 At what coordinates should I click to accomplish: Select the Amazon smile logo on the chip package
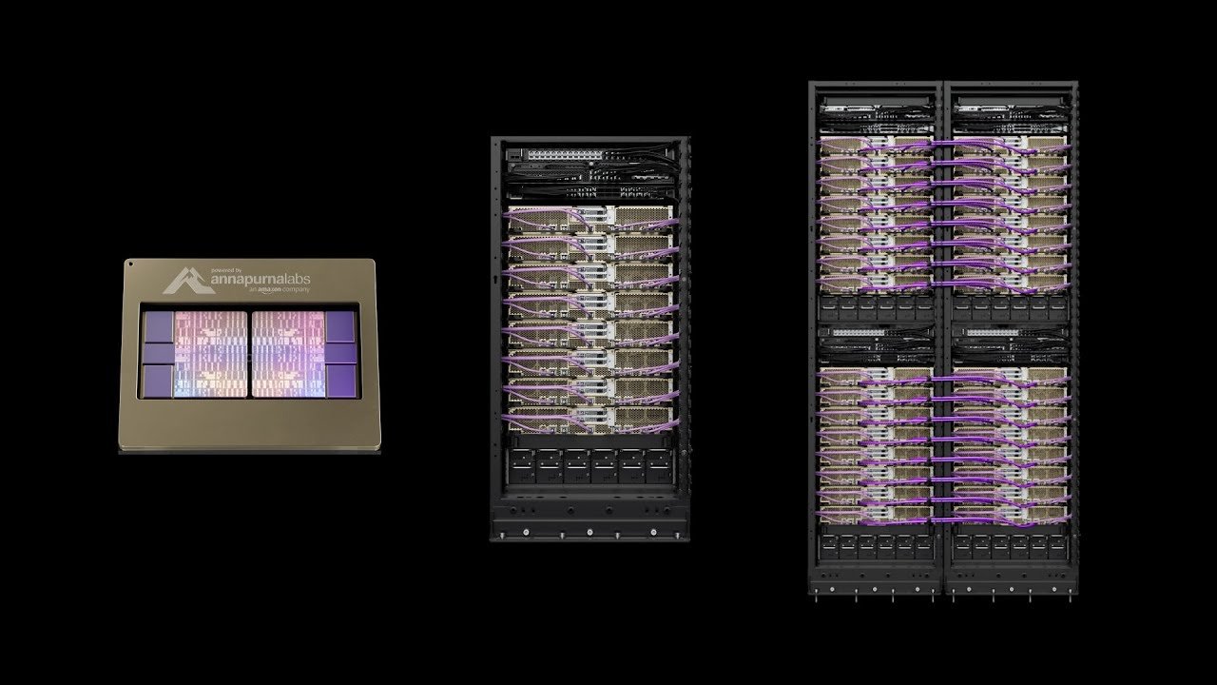click(266, 291)
